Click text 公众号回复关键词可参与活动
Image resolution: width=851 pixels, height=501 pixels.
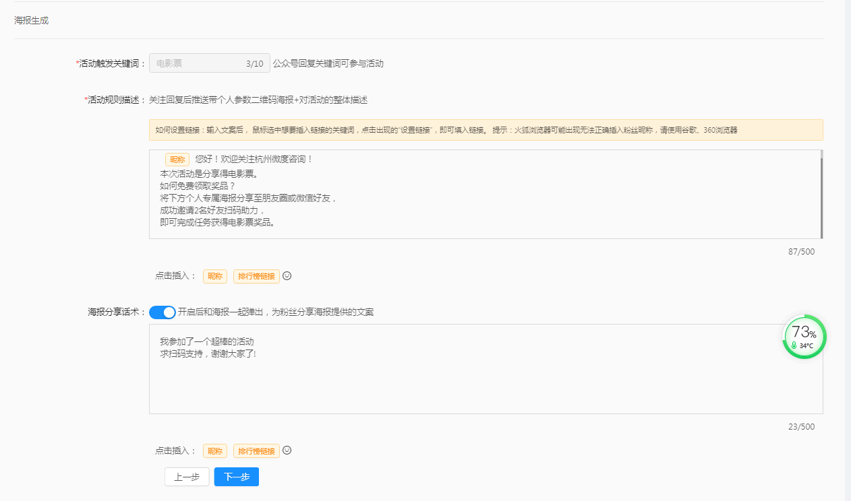pos(328,64)
